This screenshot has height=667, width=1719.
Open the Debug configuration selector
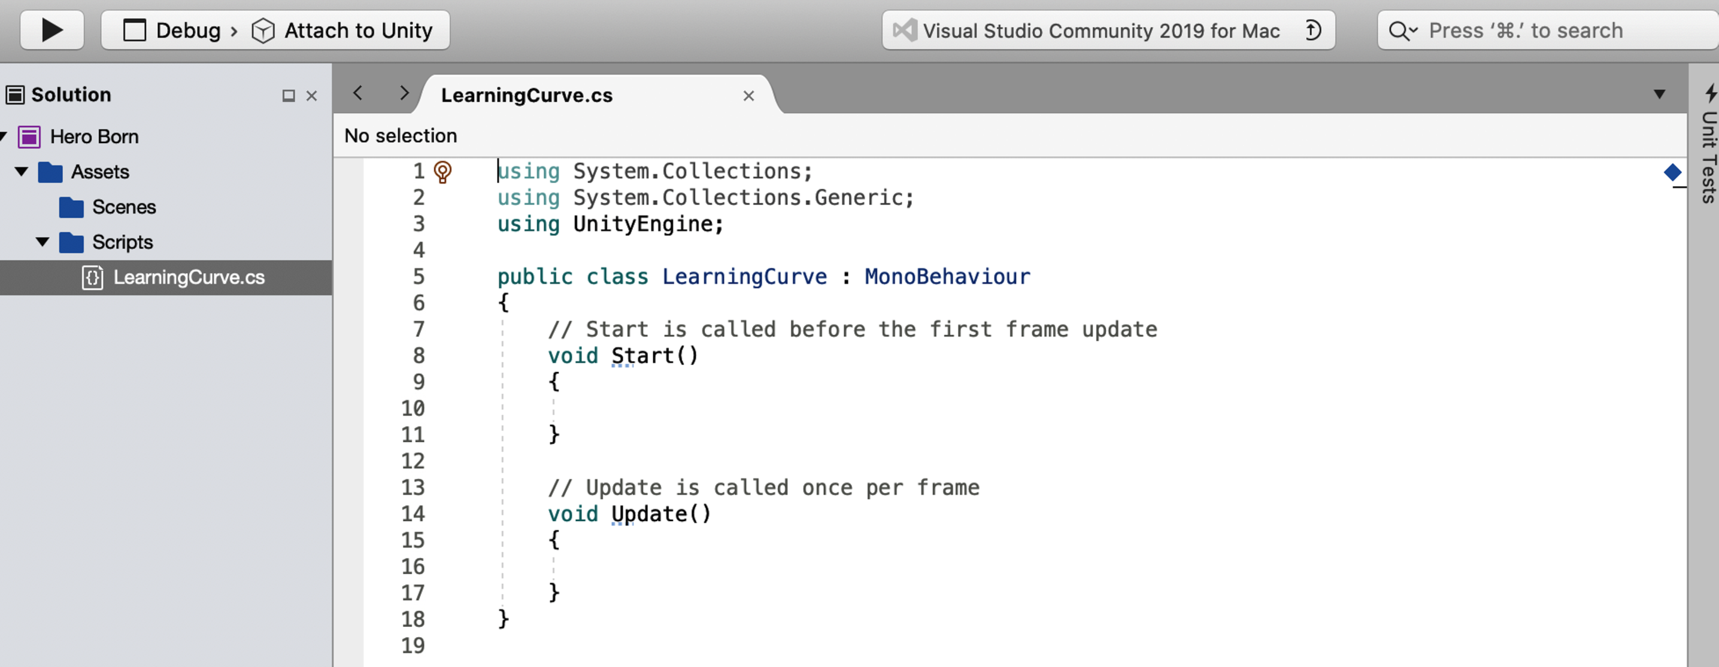click(172, 31)
